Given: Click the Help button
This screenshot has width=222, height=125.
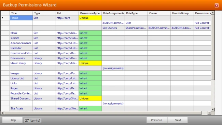Looking at the screenshot, I should (x=12, y=120).
